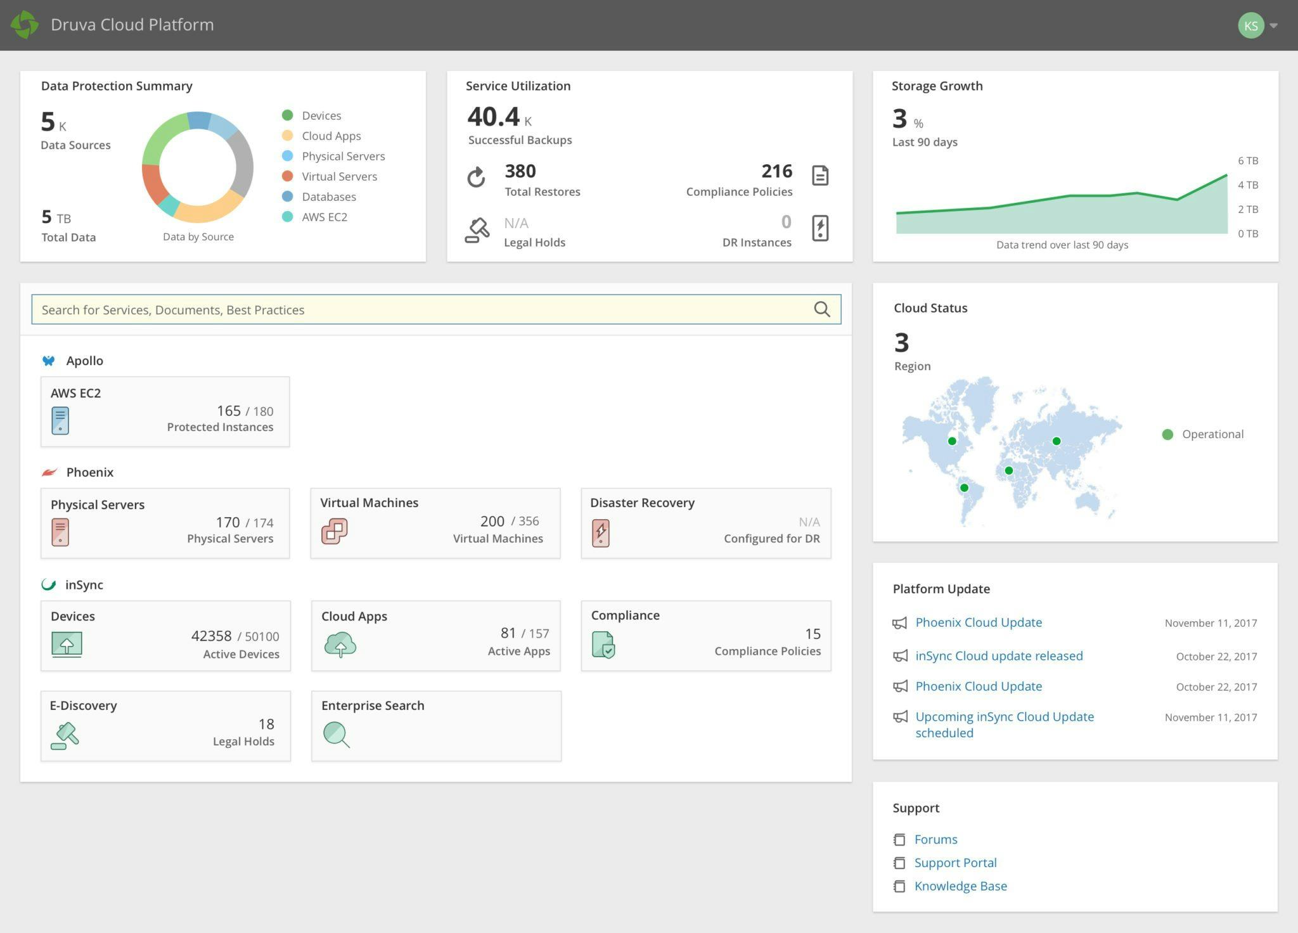Screen dimensions: 1298x933
Task: Collapse the inSync service section
Action: (84, 584)
